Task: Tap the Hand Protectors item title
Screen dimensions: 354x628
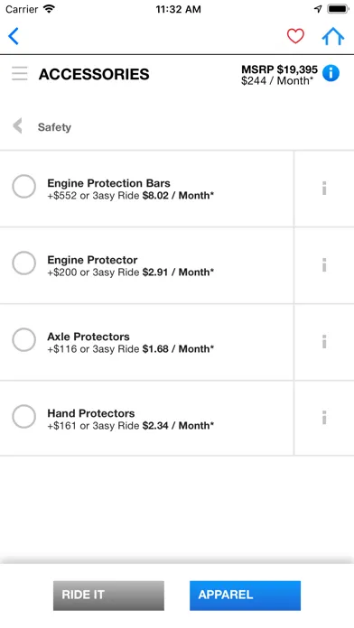Action: 91,413
